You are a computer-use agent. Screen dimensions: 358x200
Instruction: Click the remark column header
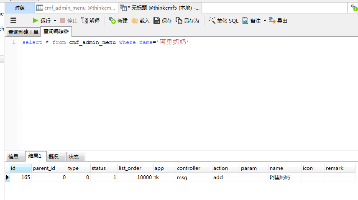pyautogui.click(x=340, y=168)
